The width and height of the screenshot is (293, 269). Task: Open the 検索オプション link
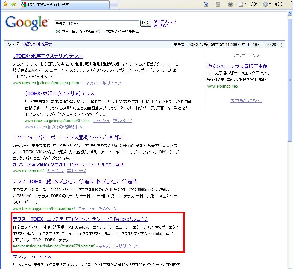[x=165, y=22]
